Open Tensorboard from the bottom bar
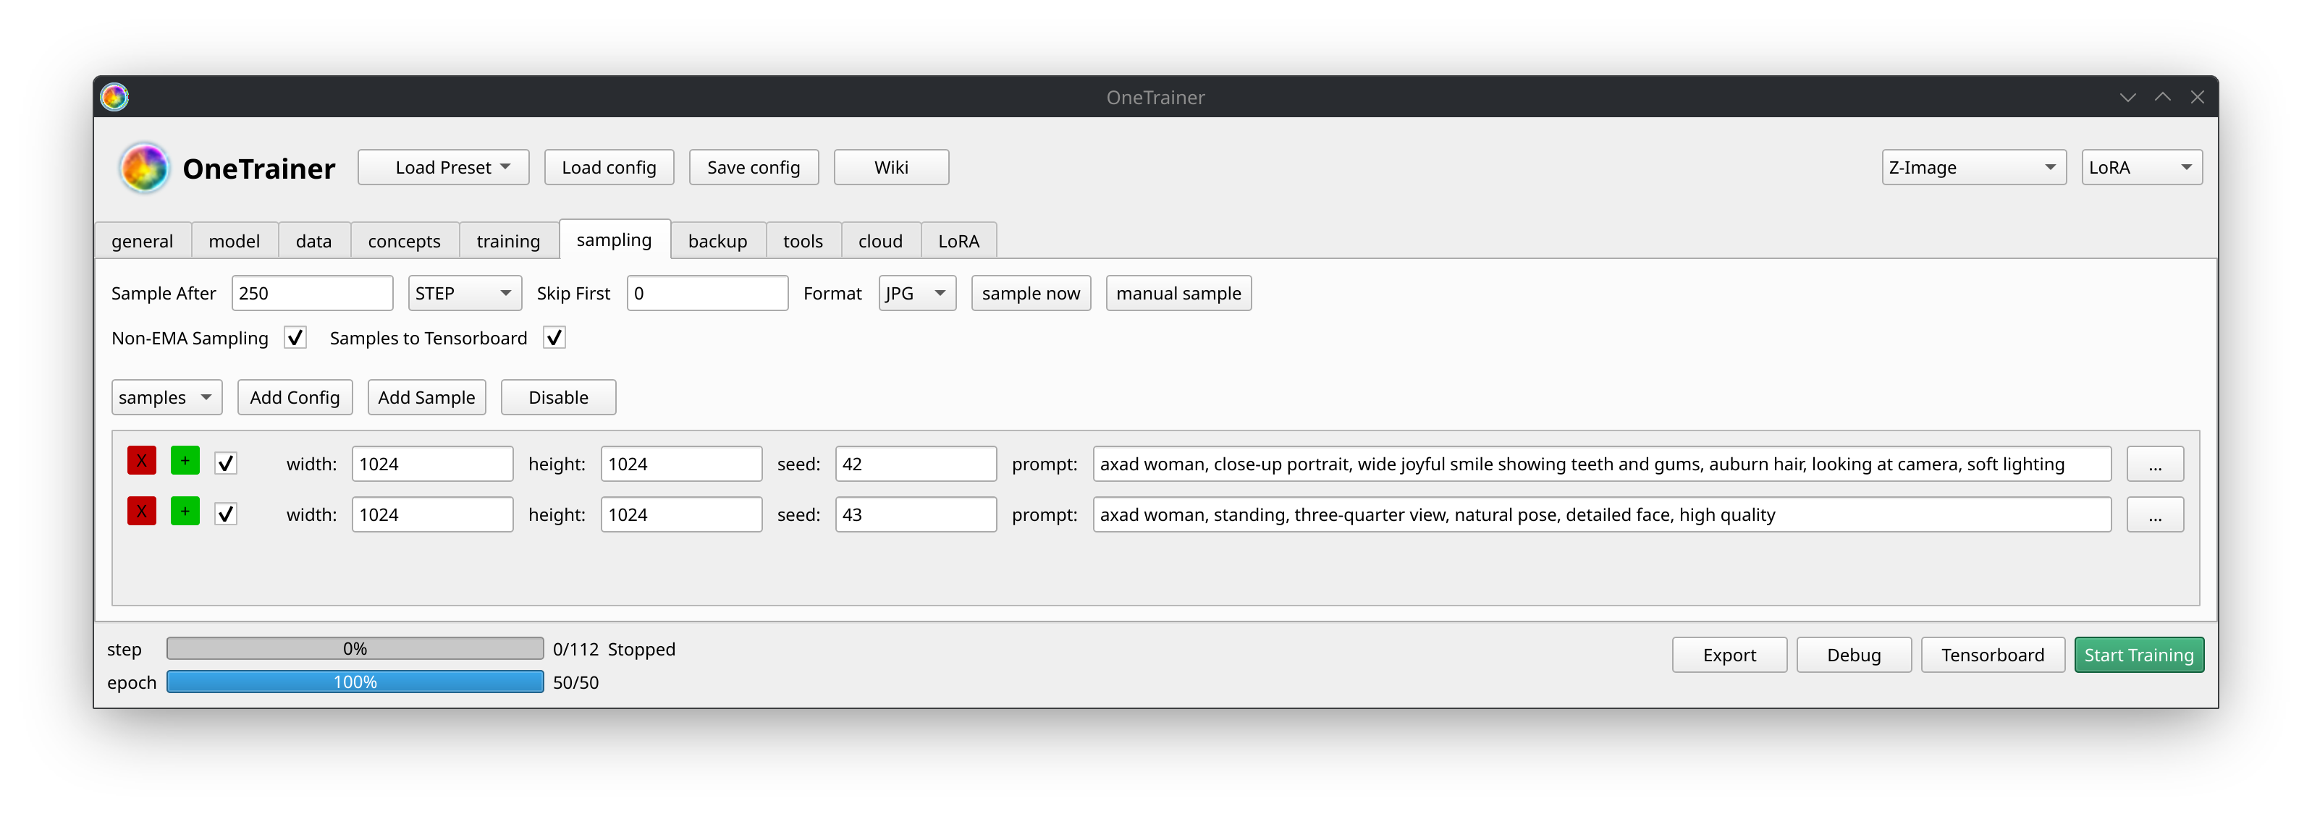The height and width of the screenshot is (819, 2312). point(1994,655)
